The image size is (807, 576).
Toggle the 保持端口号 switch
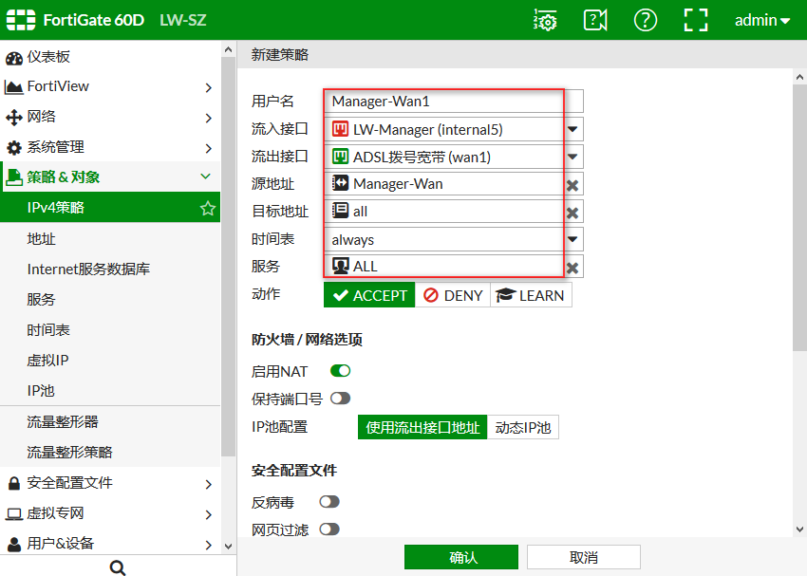tap(340, 398)
